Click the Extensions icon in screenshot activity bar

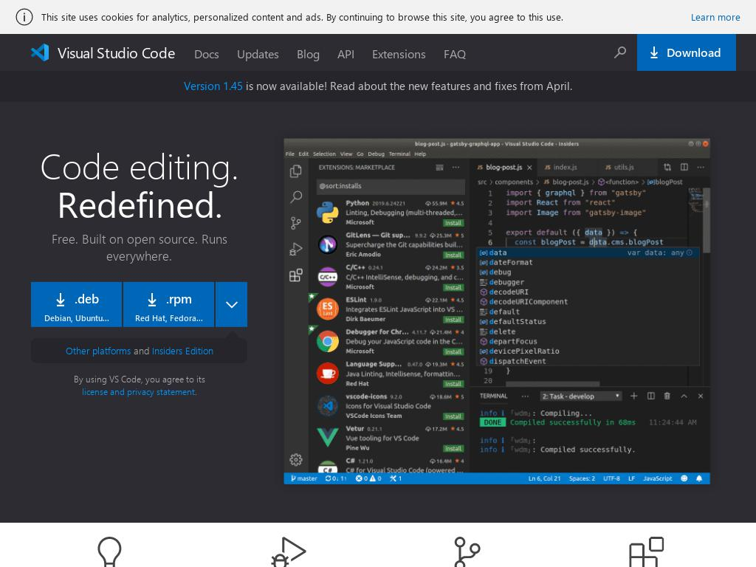point(295,275)
